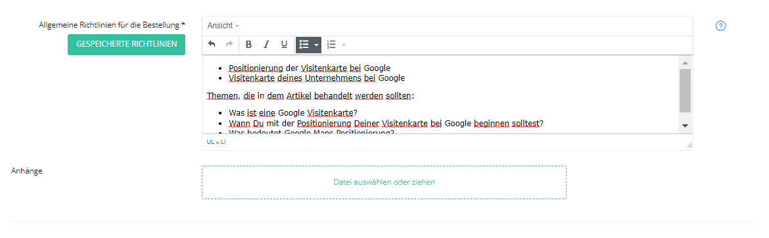Screen dimensions: 769x238
Task: Click the editor scrollbar down arrow
Action: (685, 127)
